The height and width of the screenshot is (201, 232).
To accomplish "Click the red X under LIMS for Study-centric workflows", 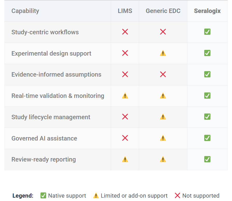I will click(125, 32).
